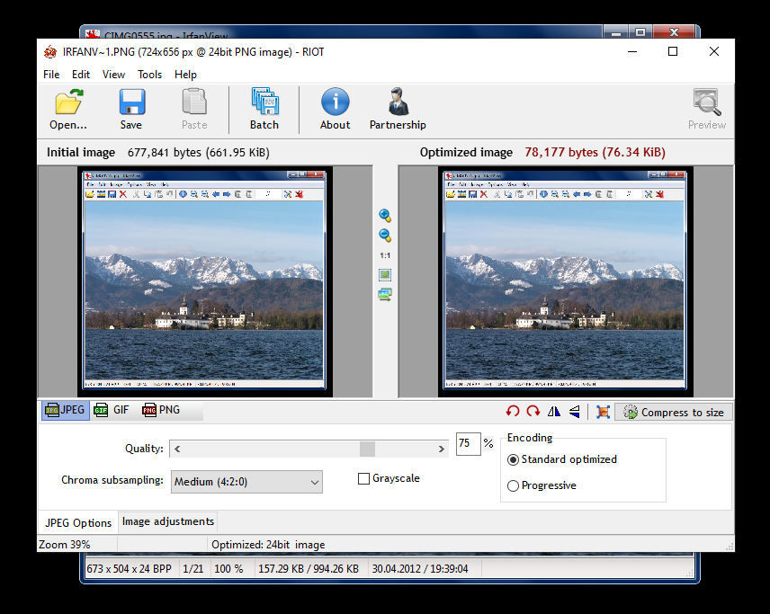Click the Zoom 39% status bar entry

click(65, 545)
